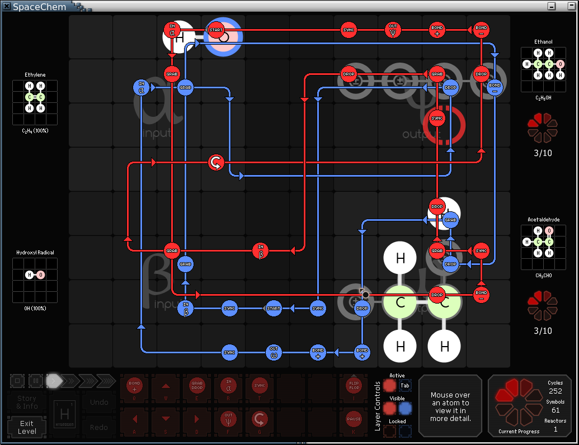Select the blue OUT ω node

coord(274,352)
